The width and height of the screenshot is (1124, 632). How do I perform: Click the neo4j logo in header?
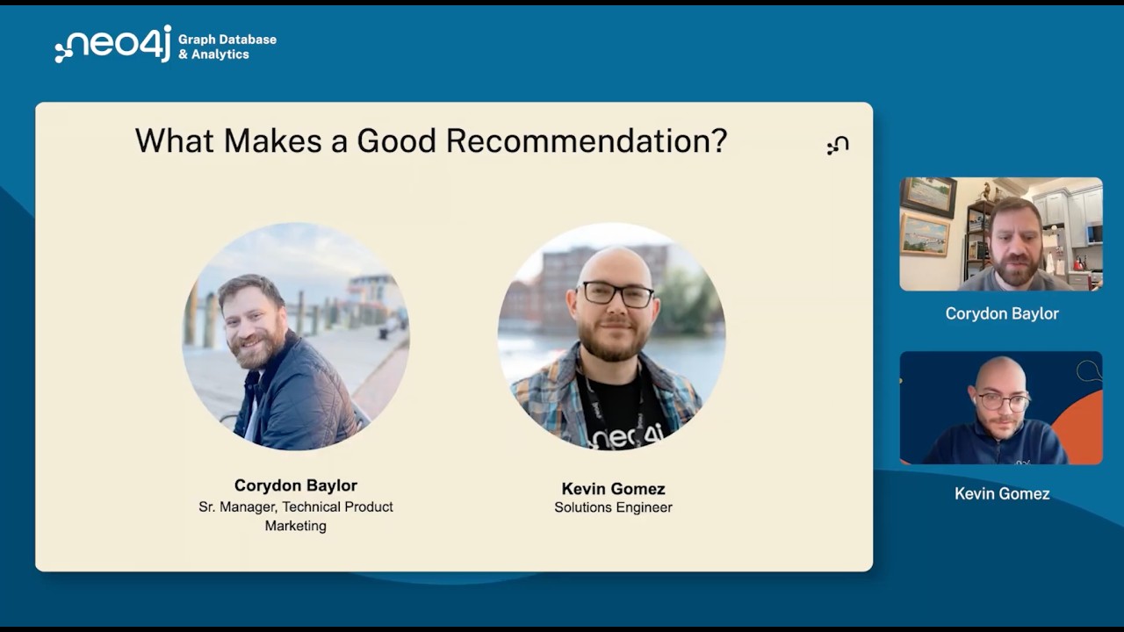coord(113,44)
